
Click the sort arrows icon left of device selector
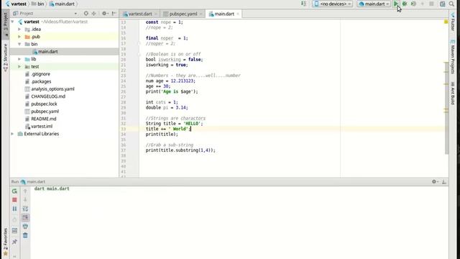[303, 4]
